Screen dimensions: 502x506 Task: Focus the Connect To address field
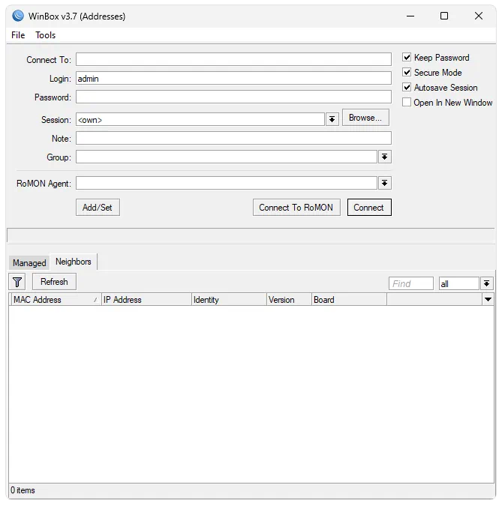pyautogui.click(x=233, y=59)
